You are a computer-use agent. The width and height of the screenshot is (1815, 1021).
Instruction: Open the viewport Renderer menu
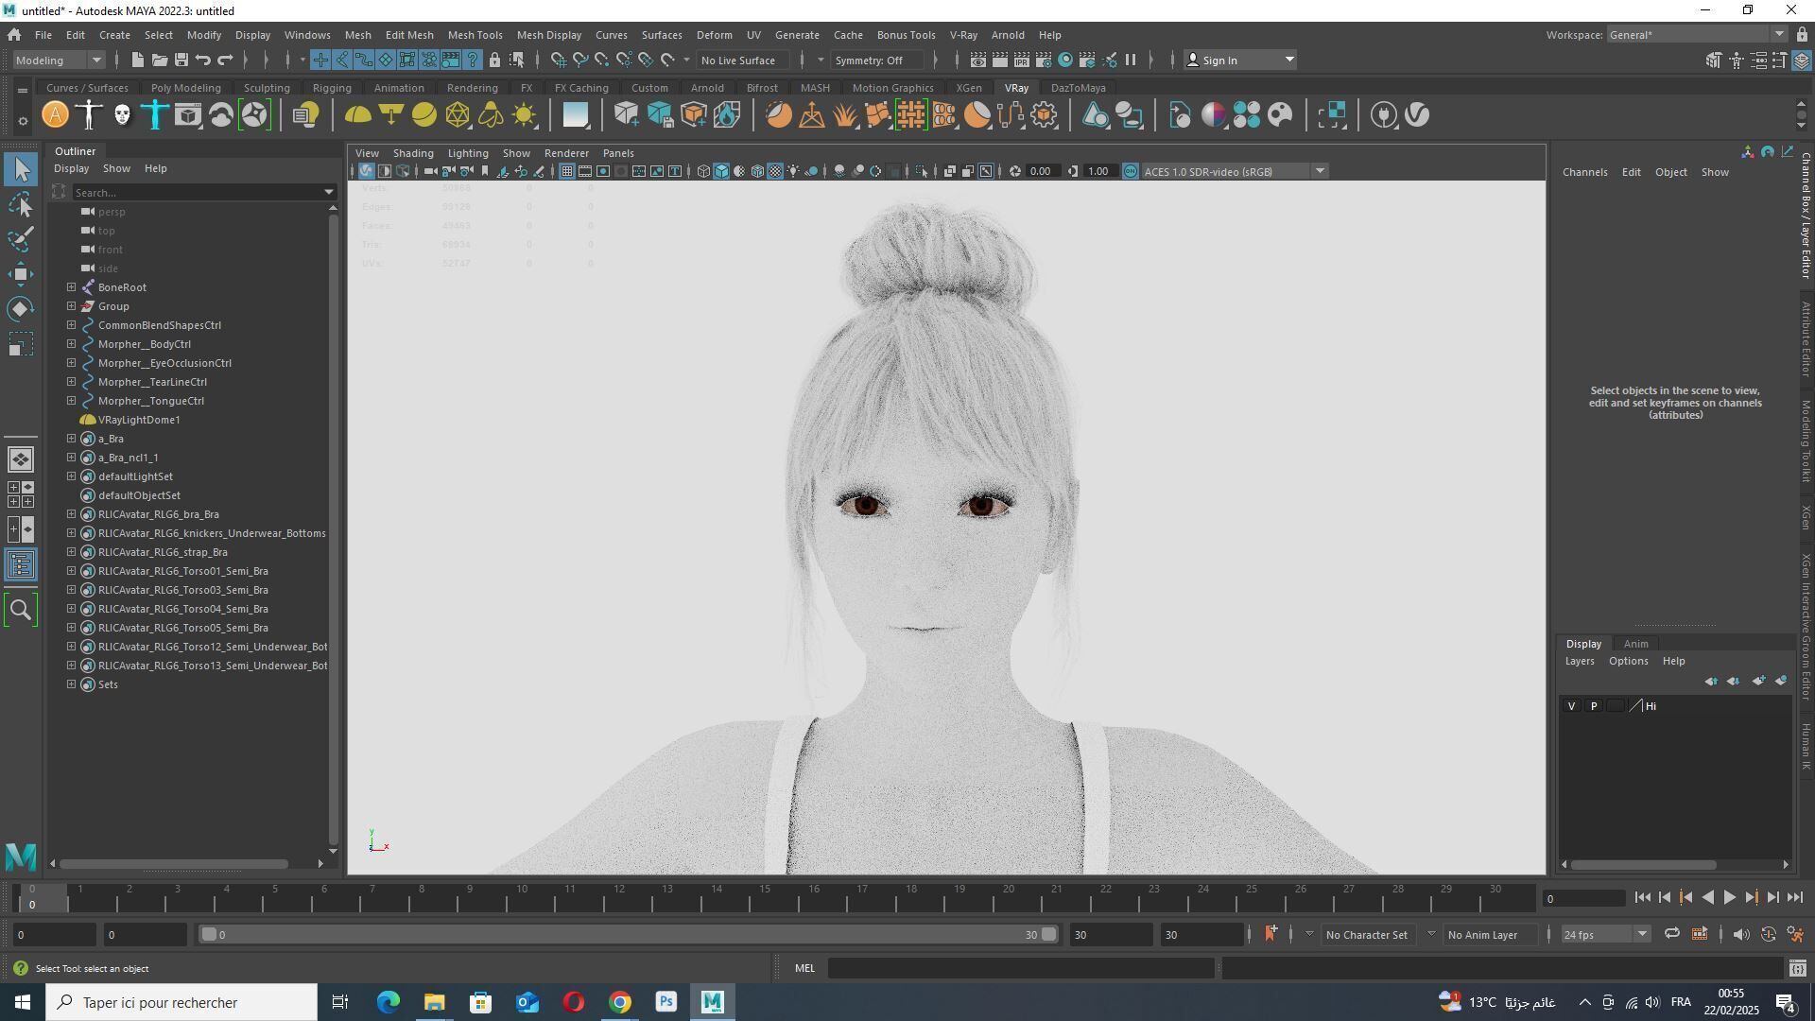566,153
